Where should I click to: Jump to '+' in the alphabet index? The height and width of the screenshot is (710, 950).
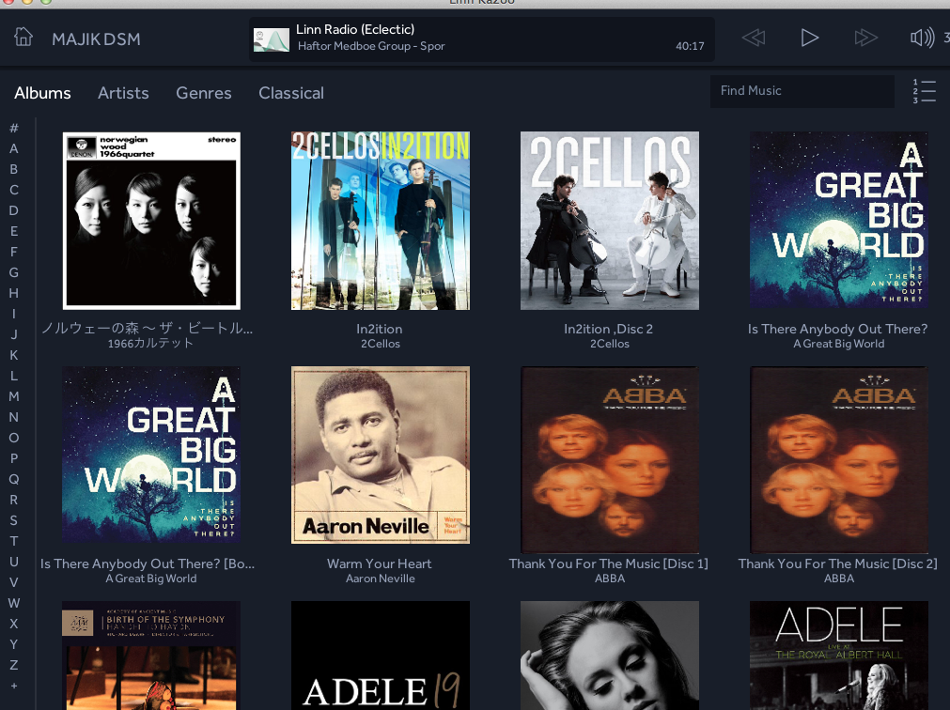(x=14, y=686)
